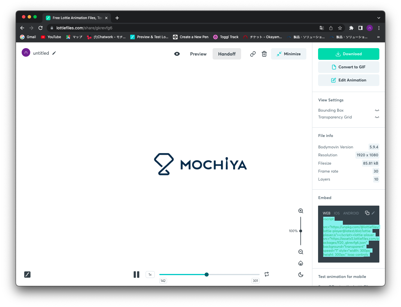Click the address bar URL

coord(84,28)
